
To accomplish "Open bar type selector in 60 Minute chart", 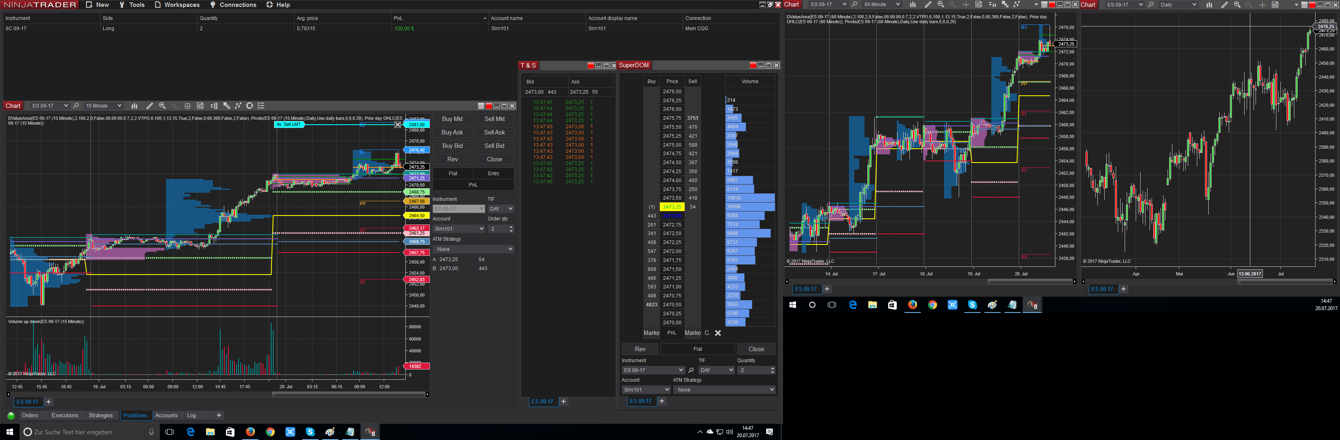I will [912, 4].
